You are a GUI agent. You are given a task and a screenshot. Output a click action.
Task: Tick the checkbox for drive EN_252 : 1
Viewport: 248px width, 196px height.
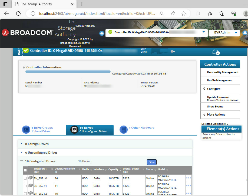pos(25,186)
